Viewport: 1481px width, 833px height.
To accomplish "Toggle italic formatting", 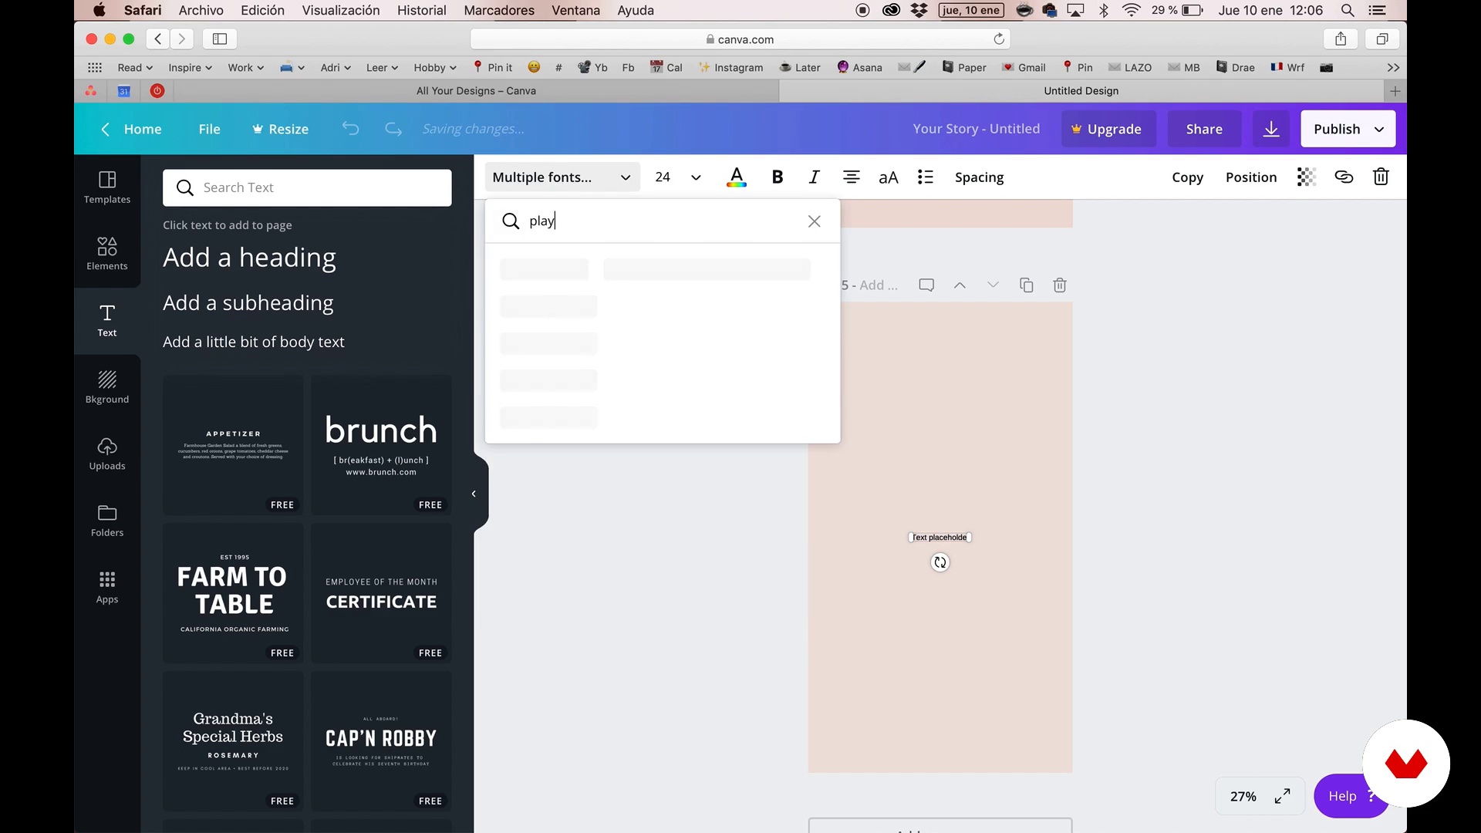I will pos(814,177).
